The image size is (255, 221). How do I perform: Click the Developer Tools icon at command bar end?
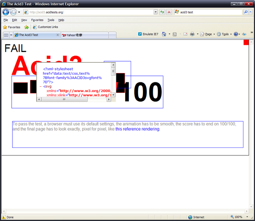coord(244,34)
